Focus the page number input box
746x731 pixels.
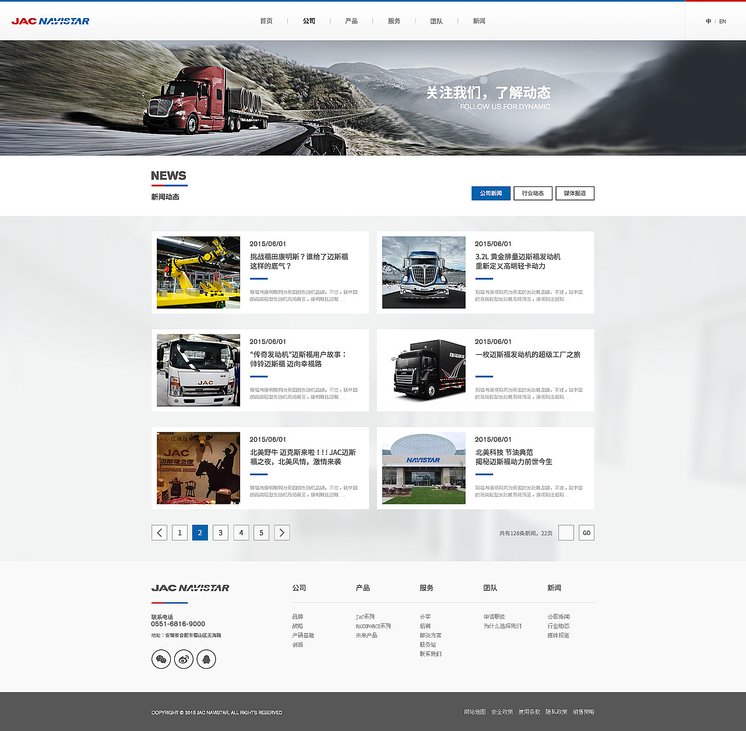566,533
